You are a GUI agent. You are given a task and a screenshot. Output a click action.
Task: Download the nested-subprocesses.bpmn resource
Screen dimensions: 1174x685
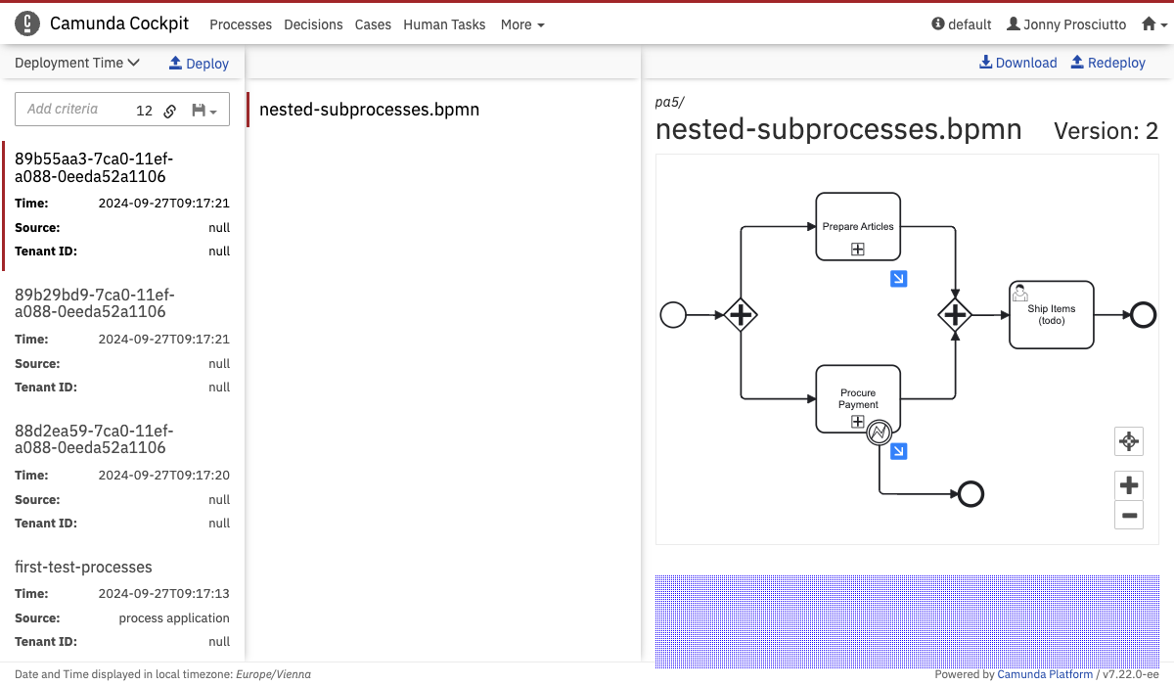1018,63
